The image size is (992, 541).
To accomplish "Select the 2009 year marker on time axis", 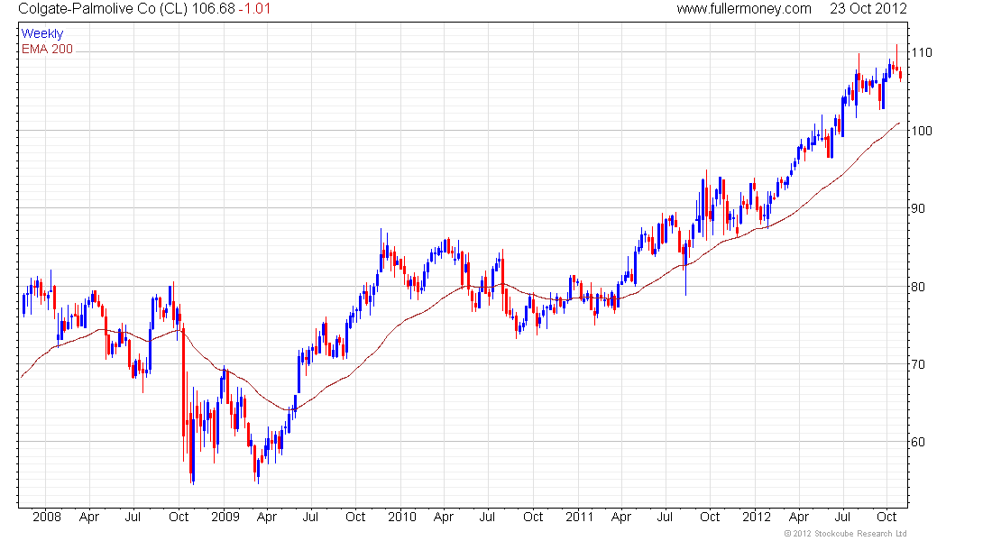I will pyautogui.click(x=225, y=517).
